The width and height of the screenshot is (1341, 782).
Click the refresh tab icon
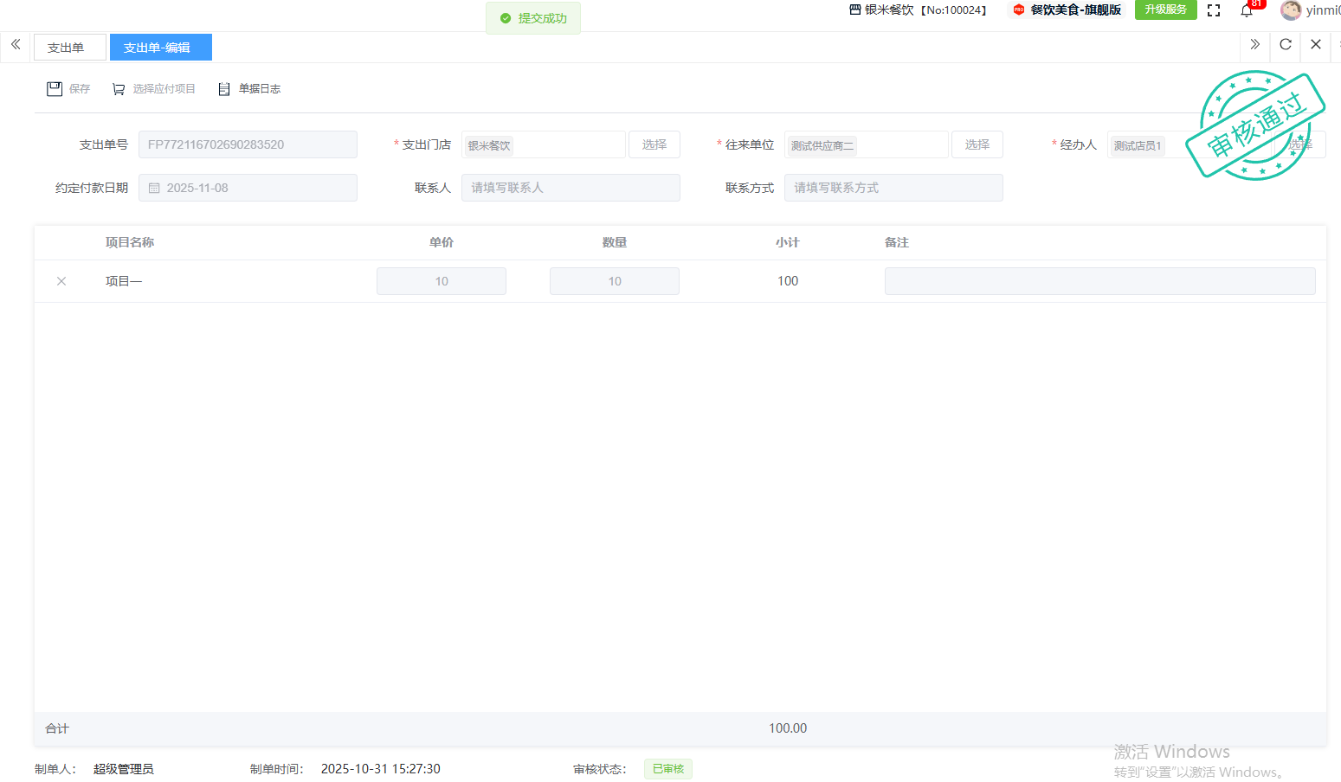(x=1286, y=45)
